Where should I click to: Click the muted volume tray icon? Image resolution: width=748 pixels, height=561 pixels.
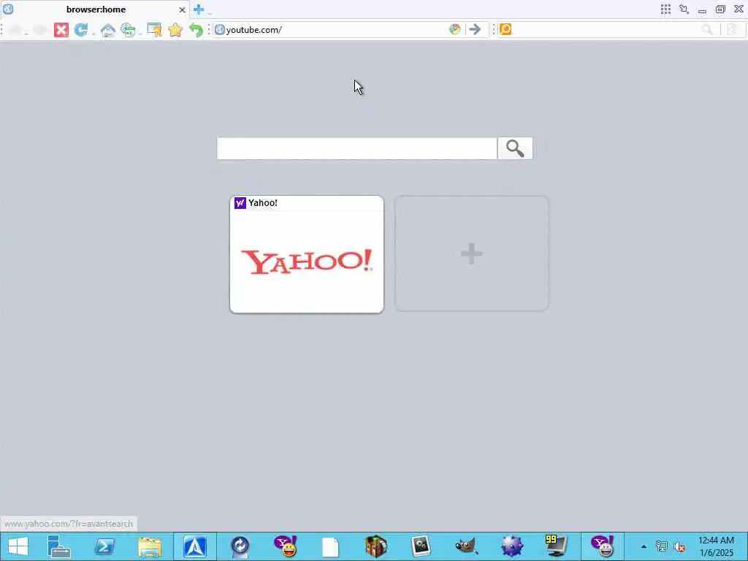[x=679, y=546]
